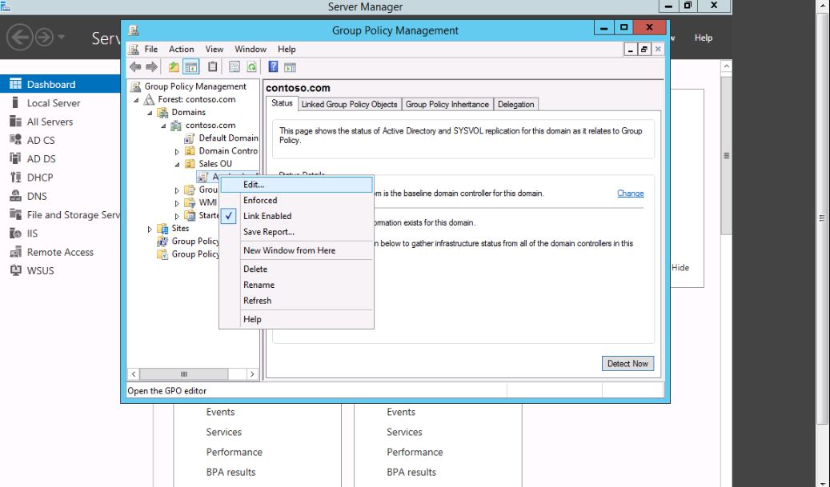
Task: Click Hide in the Server Manager dashboard
Action: [x=680, y=268]
